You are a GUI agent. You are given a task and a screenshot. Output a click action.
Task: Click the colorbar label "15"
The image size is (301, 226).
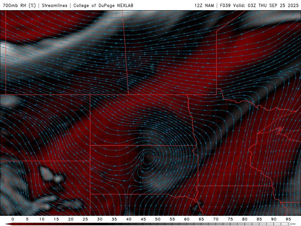[56, 219]
